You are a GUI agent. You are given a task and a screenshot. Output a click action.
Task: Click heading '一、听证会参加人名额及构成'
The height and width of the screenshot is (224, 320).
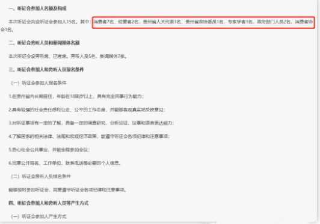click(37, 8)
